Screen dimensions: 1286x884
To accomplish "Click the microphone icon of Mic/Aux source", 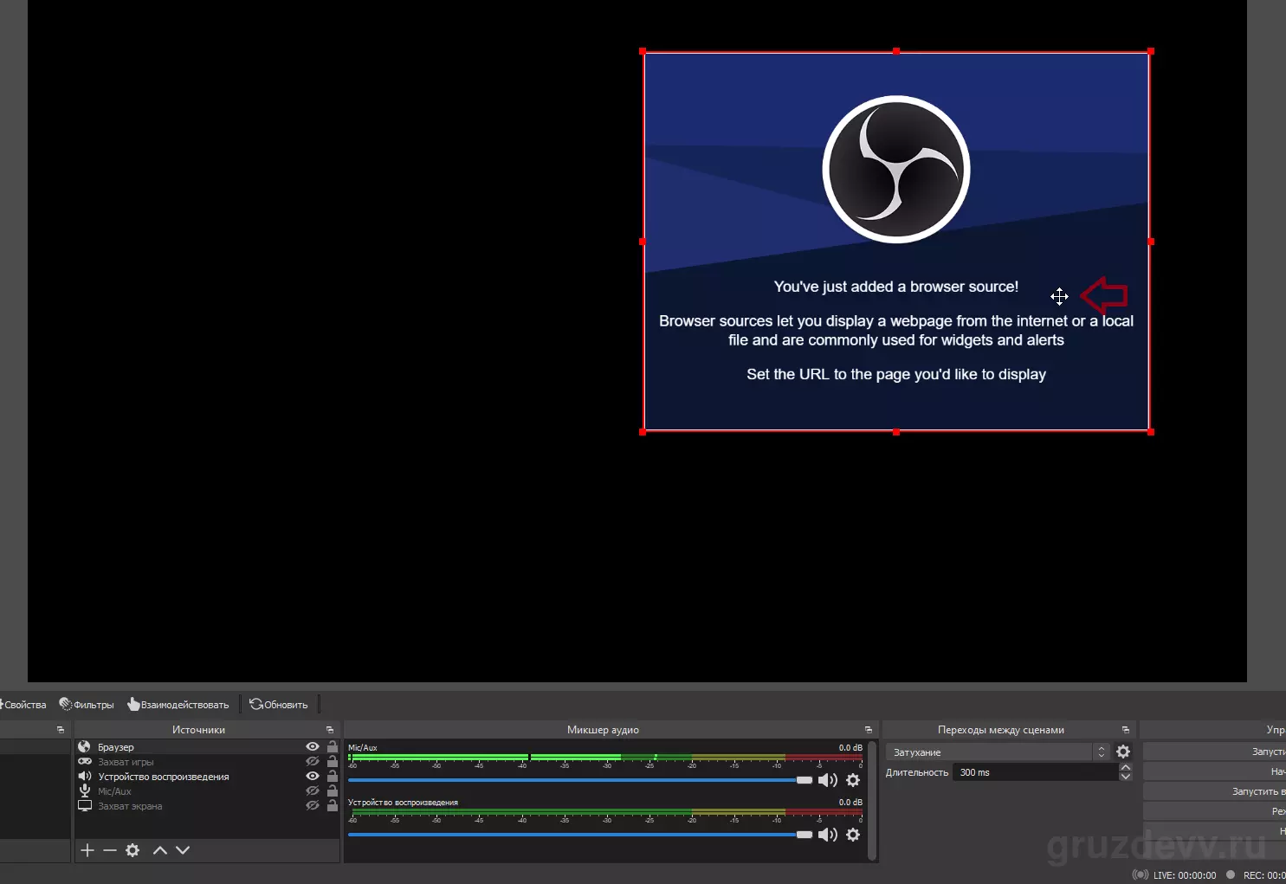I will (85, 791).
